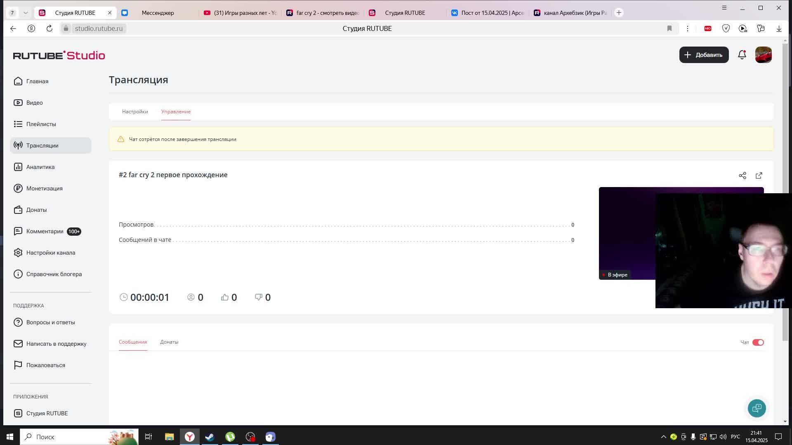This screenshot has height=445, width=792.
Task: Open Steam from the Windows taskbar
Action: coord(210,437)
